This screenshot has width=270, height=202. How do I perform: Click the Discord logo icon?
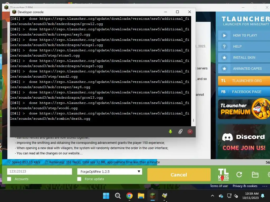(228, 137)
